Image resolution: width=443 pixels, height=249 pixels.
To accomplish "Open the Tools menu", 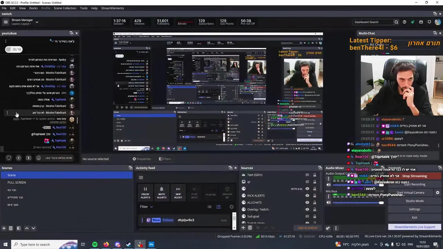I will [84, 8].
